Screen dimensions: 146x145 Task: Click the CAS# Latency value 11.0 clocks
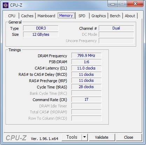[86, 68]
